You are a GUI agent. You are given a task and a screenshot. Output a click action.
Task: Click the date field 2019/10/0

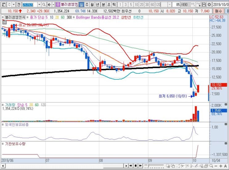point(221,5)
